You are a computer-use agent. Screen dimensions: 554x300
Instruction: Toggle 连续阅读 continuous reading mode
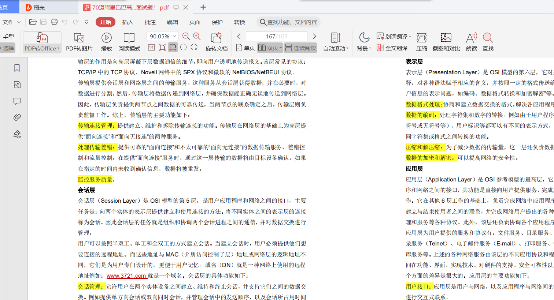(300, 48)
